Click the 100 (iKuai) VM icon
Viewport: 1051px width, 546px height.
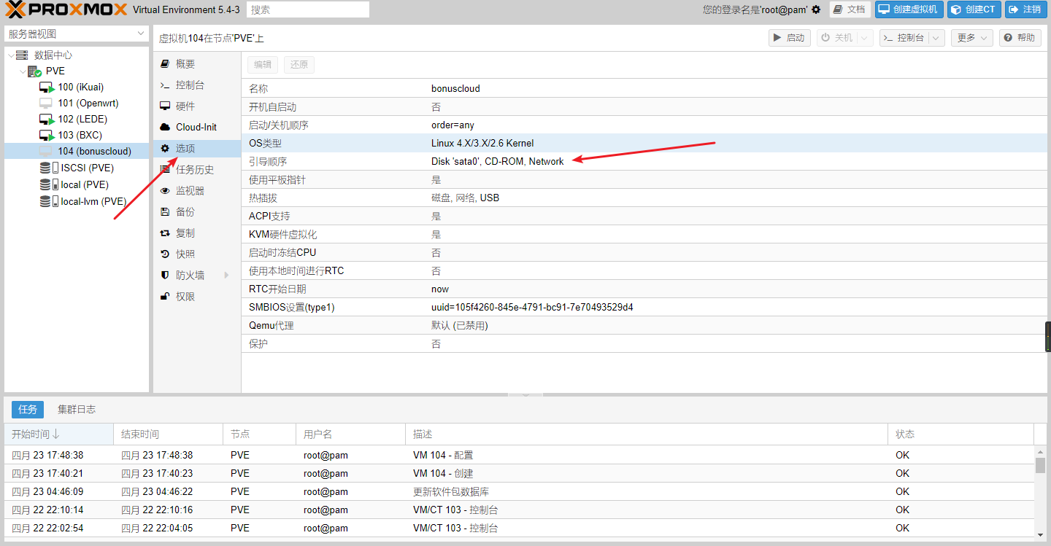pos(47,87)
